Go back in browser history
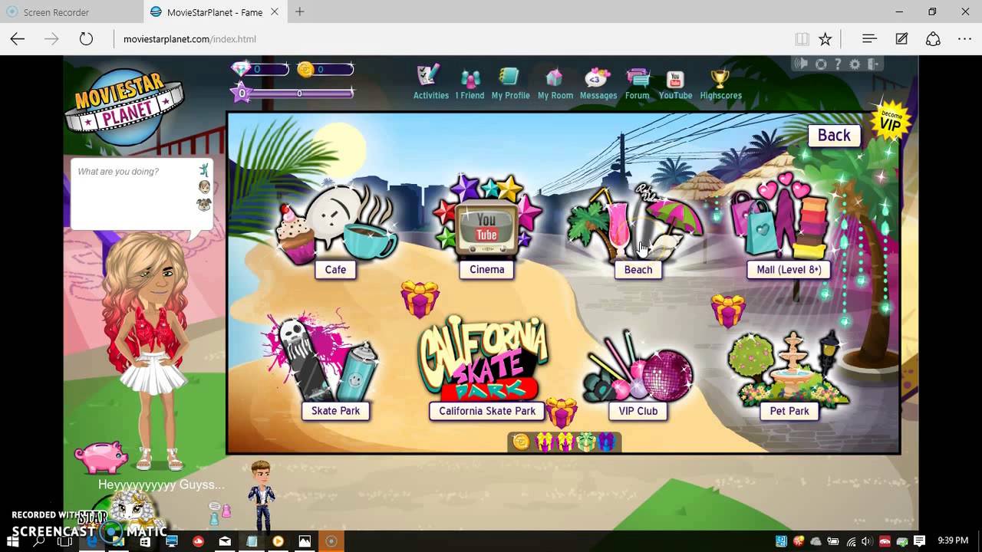982x552 pixels. 18,39
